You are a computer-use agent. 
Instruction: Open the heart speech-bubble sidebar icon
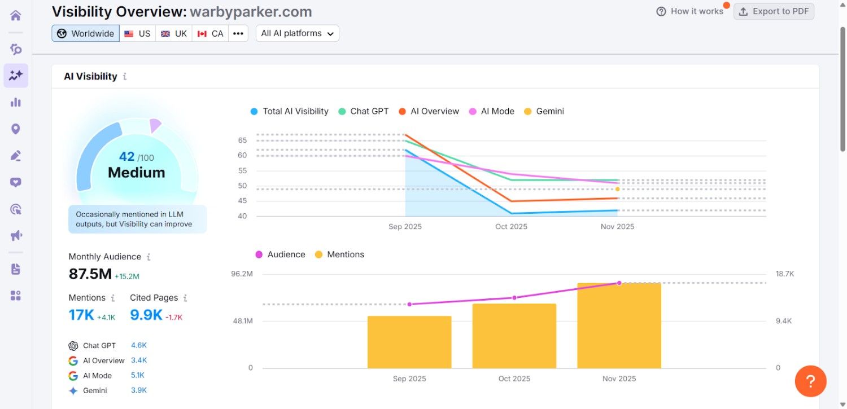[16, 182]
